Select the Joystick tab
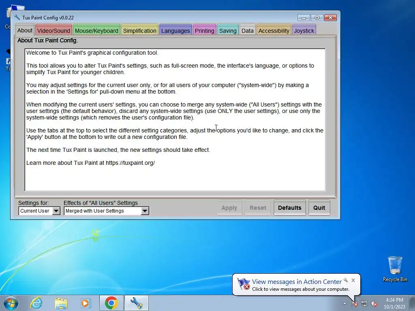415x311 pixels. pyautogui.click(x=304, y=31)
